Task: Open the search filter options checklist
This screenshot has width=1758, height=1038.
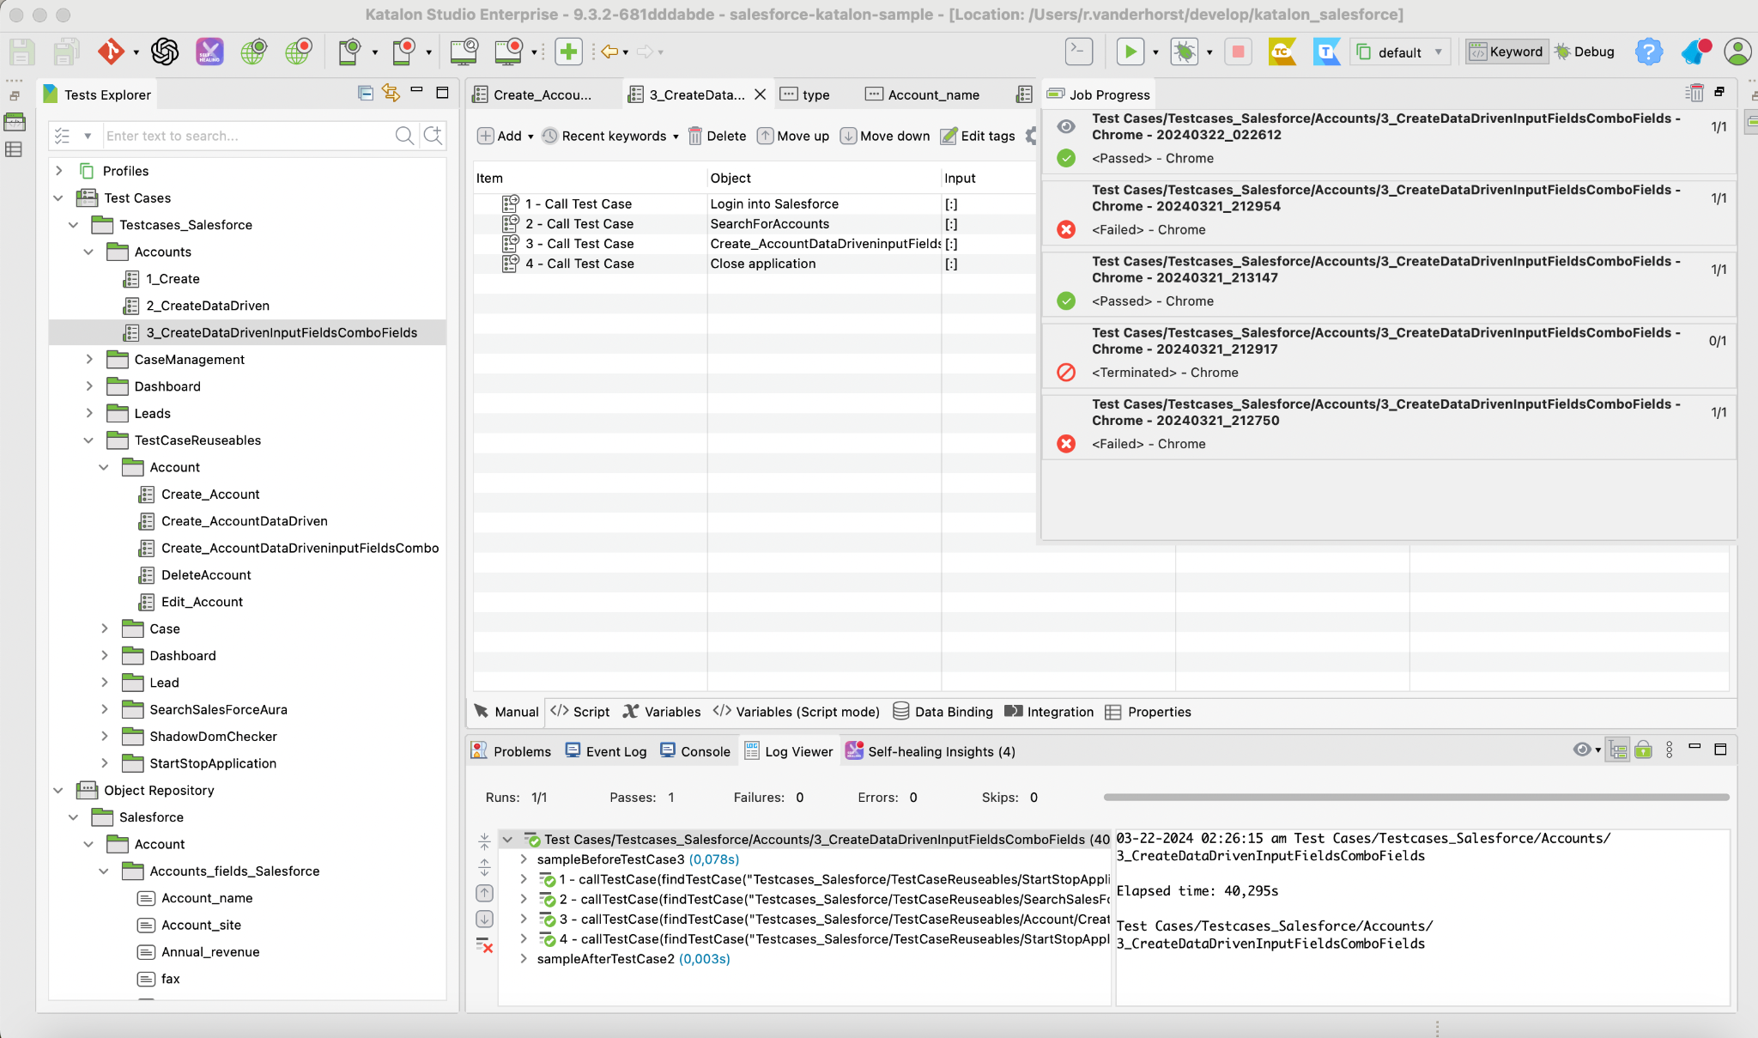Action: click(62, 135)
